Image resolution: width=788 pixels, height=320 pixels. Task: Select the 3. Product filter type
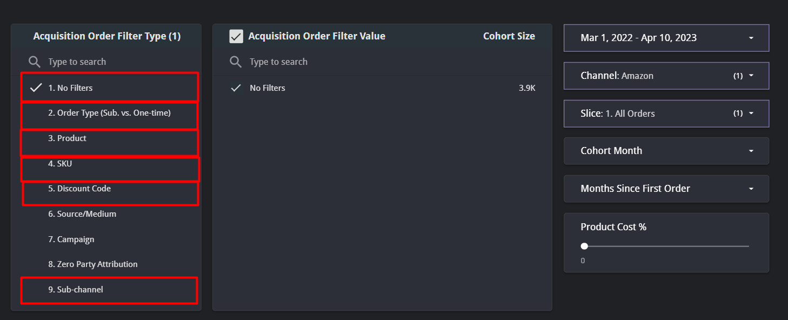click(x=68, y=138)
